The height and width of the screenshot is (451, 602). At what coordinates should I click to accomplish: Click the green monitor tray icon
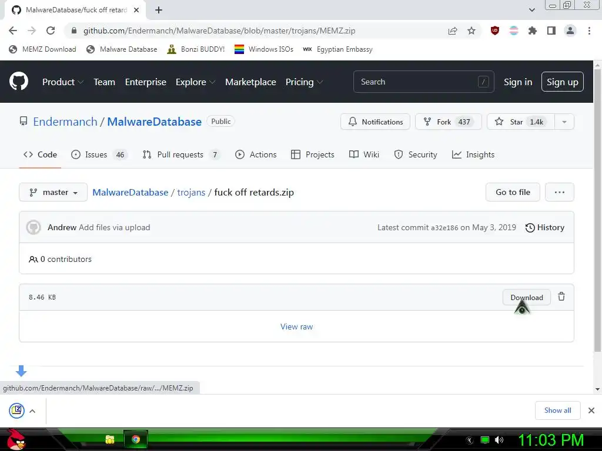pos(485,440)
